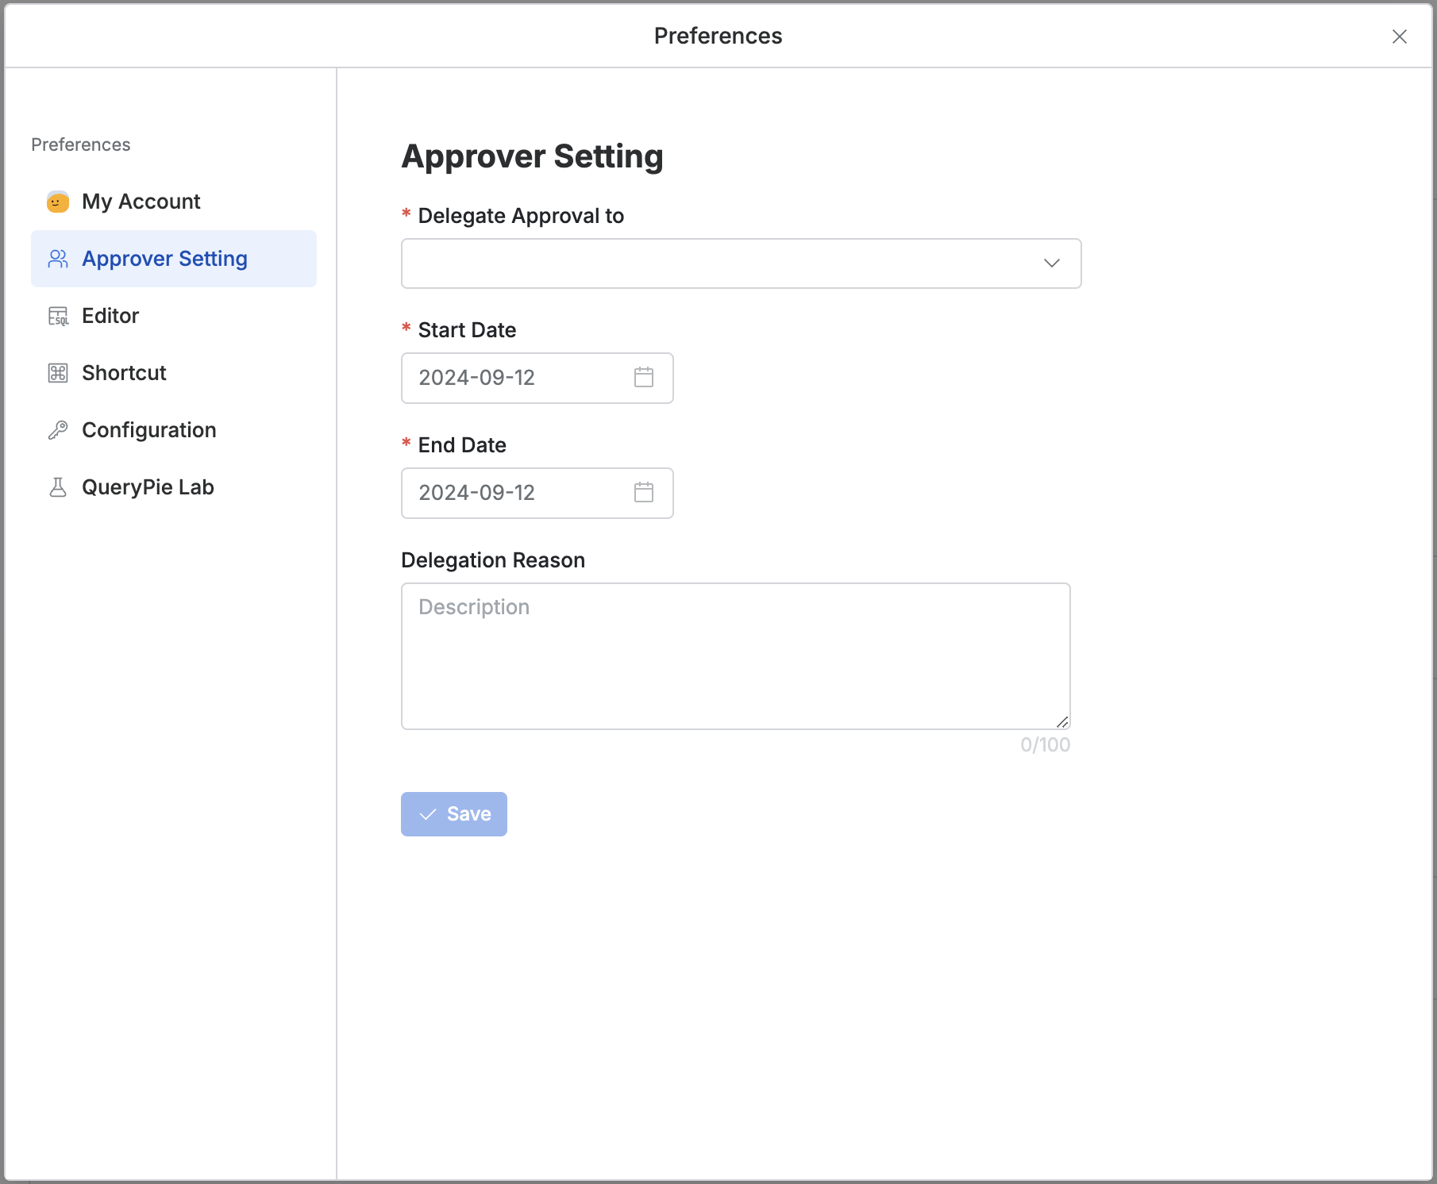Click the Shortcut command-key icon
Viewport: 1437px width, 1184px height.
pyautogui.click(x=58, y=374)
